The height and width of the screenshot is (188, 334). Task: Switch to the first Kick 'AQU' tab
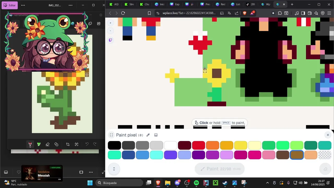tap(114, 4)
